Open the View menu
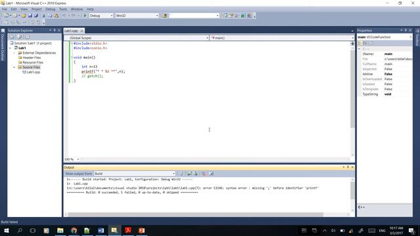420x236 pixels. click(x=24, y=9)
